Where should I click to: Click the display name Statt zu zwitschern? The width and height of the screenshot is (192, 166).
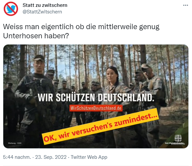click(45, 5)
